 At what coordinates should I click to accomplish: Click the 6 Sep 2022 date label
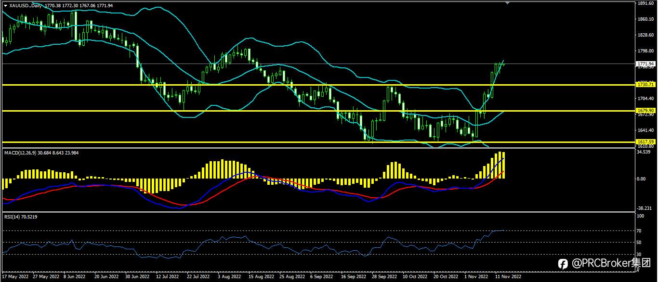coord(322,277)
